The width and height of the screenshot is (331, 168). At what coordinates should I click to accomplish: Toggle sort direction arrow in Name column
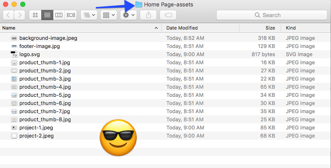click(156, 28)
